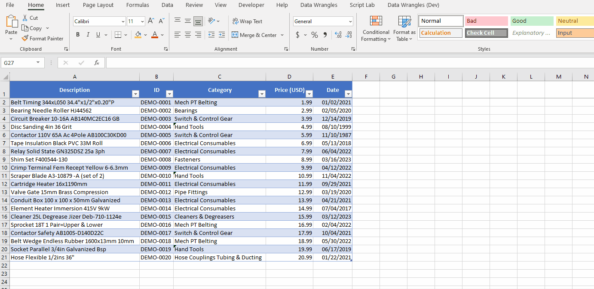
Task: Expand the General number format dropdown
Action: pyautogui.click(x=350, y=21)
